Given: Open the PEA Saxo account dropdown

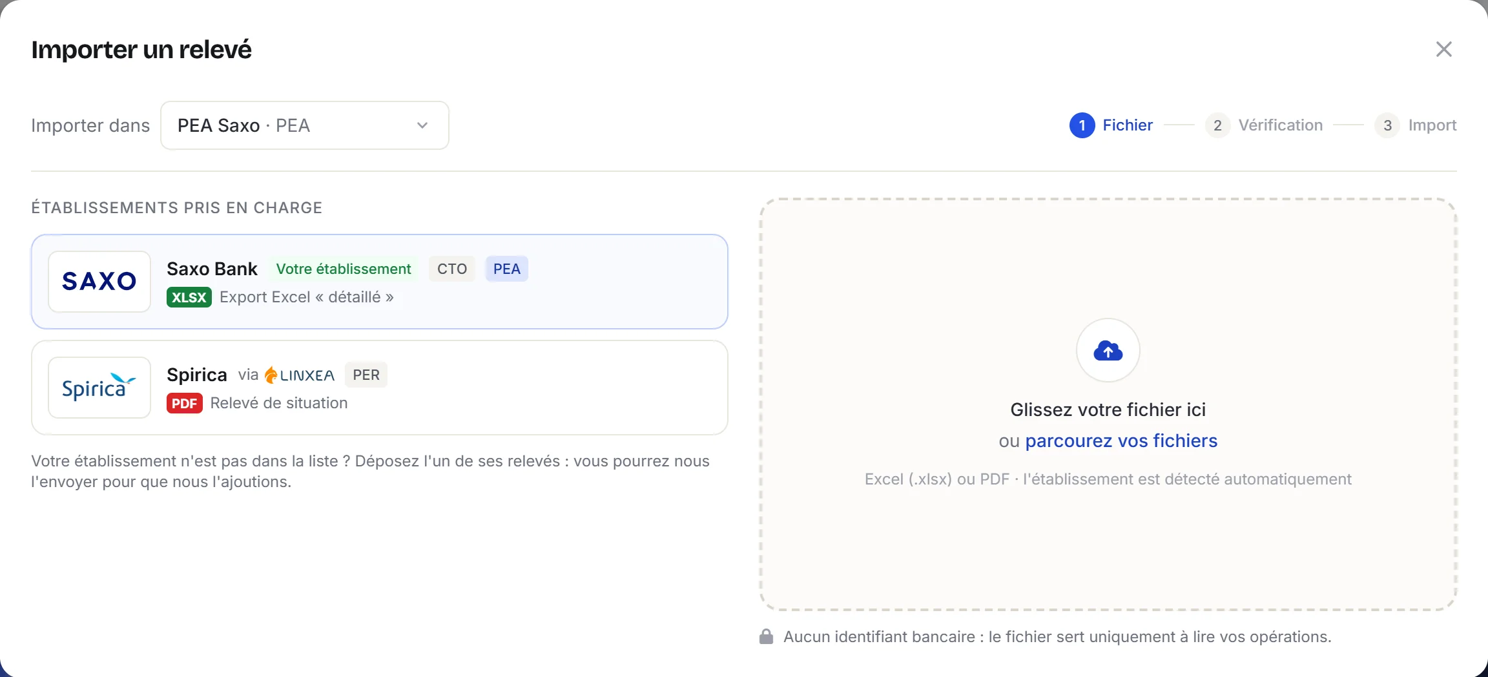Looking at the screenshot, I should [x=305, y=125].
